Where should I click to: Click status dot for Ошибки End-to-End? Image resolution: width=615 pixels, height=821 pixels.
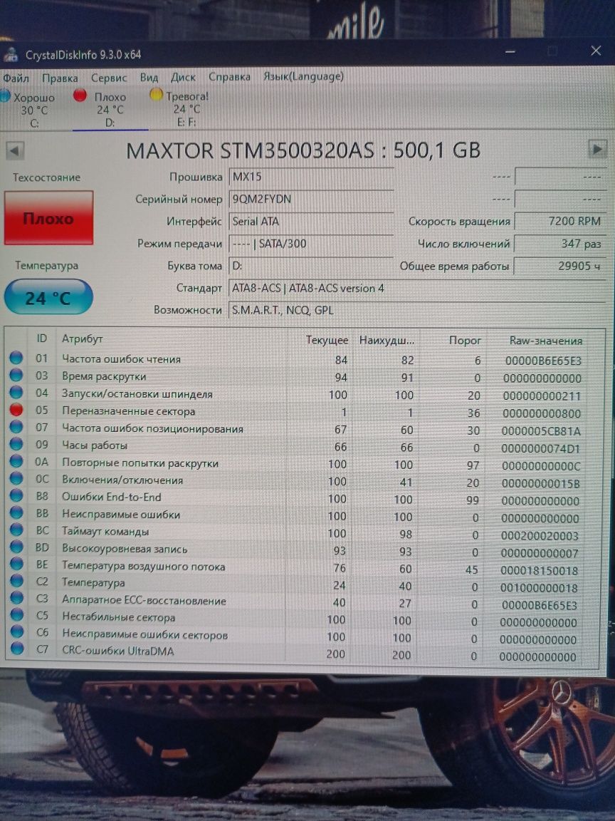coord(16,495)
